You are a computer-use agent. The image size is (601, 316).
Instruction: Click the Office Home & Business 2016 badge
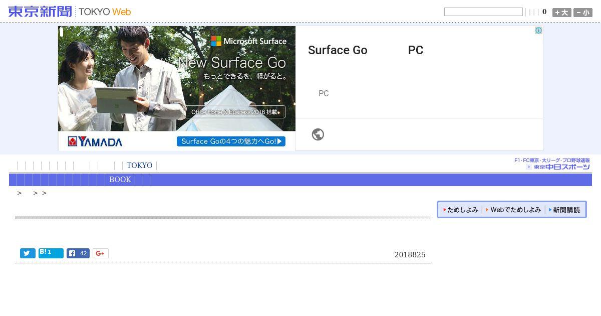pos(235,112)
